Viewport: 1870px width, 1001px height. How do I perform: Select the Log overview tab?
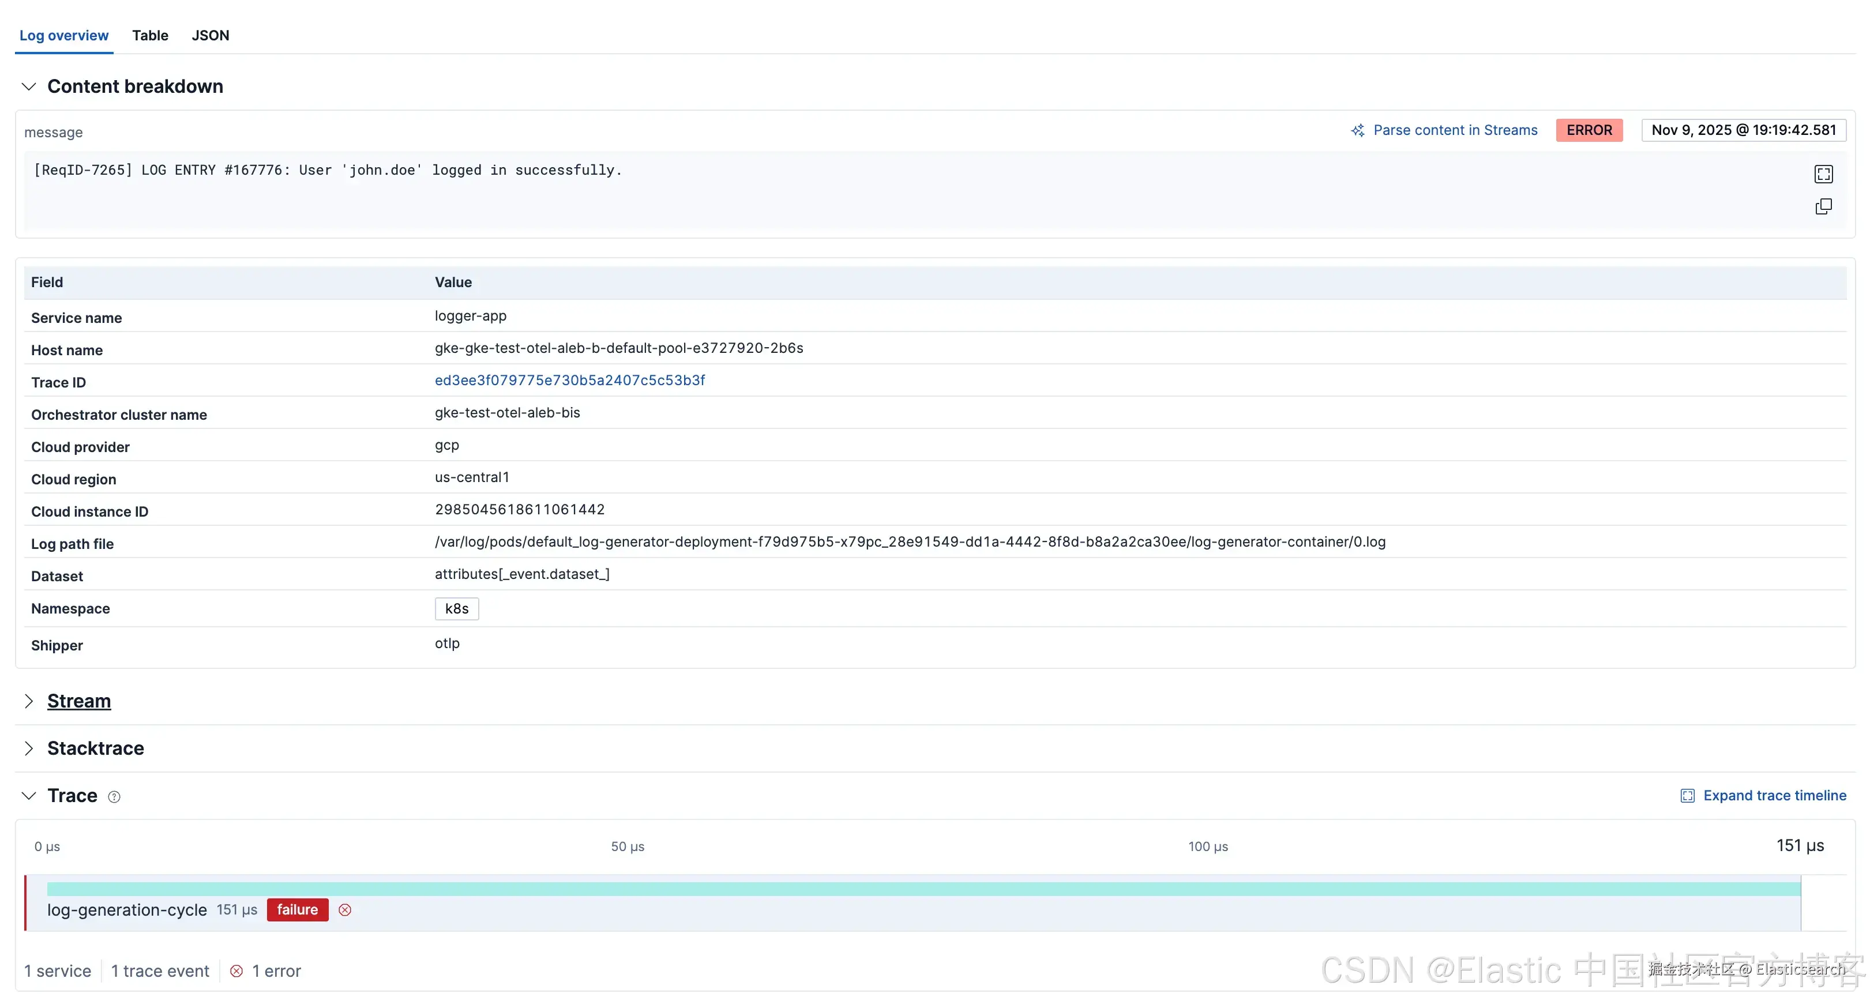tap(64, 35)
